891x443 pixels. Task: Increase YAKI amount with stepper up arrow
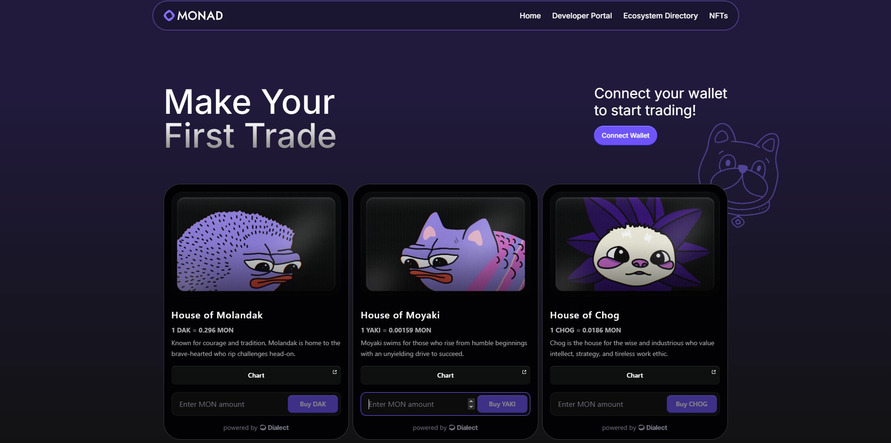tap(471, 401)
